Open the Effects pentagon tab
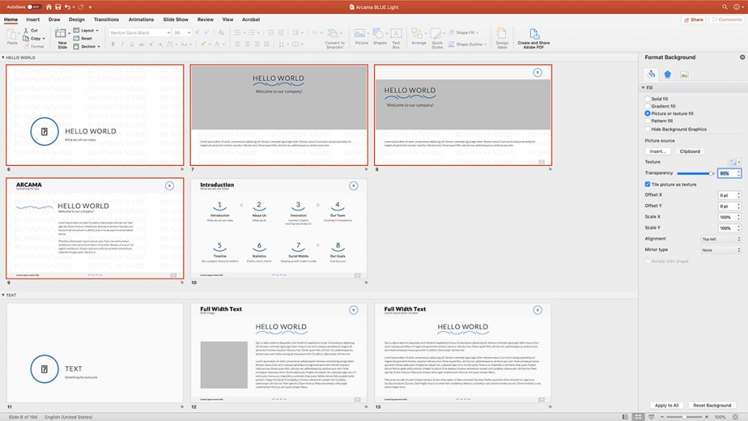Screen dimensions: 748x421 pos(668,74)
